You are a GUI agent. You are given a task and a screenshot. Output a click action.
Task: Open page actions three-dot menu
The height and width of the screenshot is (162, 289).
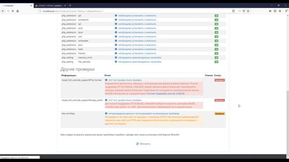click(x=239, y=11)
